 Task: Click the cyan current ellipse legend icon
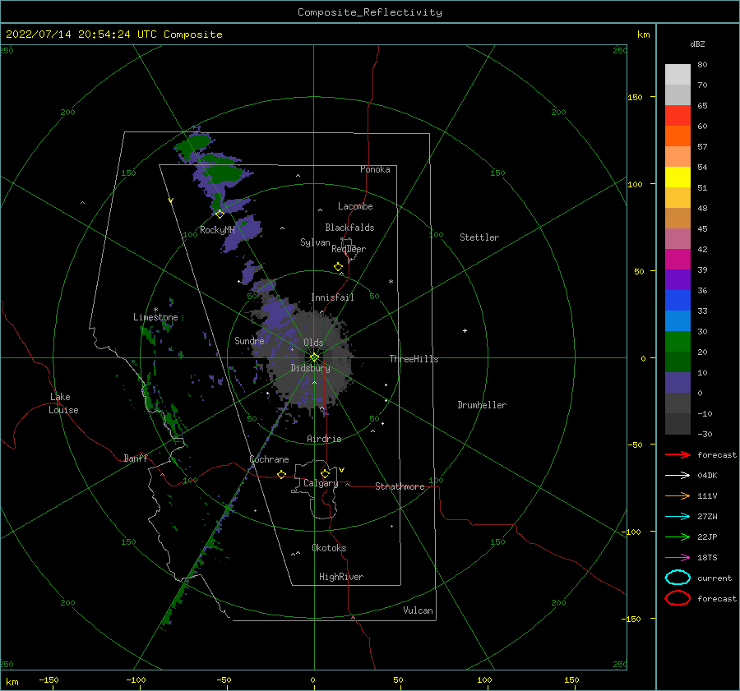[678, 578]
